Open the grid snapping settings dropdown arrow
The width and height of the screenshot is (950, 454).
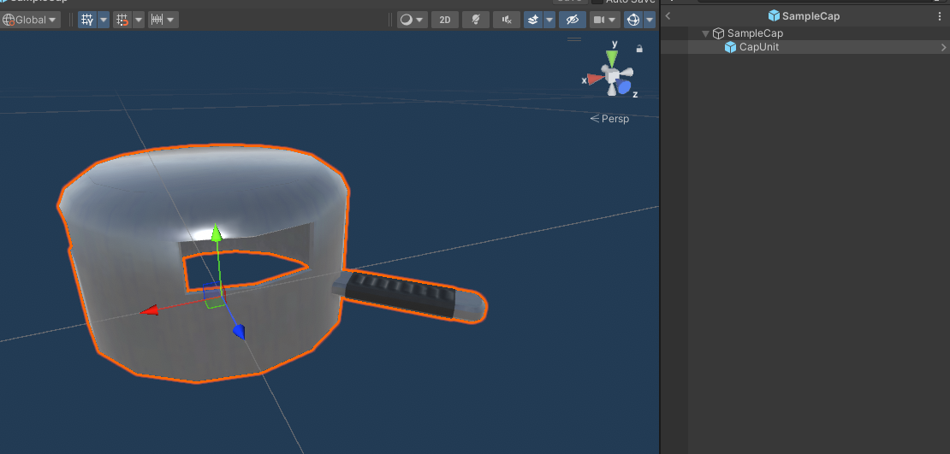click(x=139, y=20)
